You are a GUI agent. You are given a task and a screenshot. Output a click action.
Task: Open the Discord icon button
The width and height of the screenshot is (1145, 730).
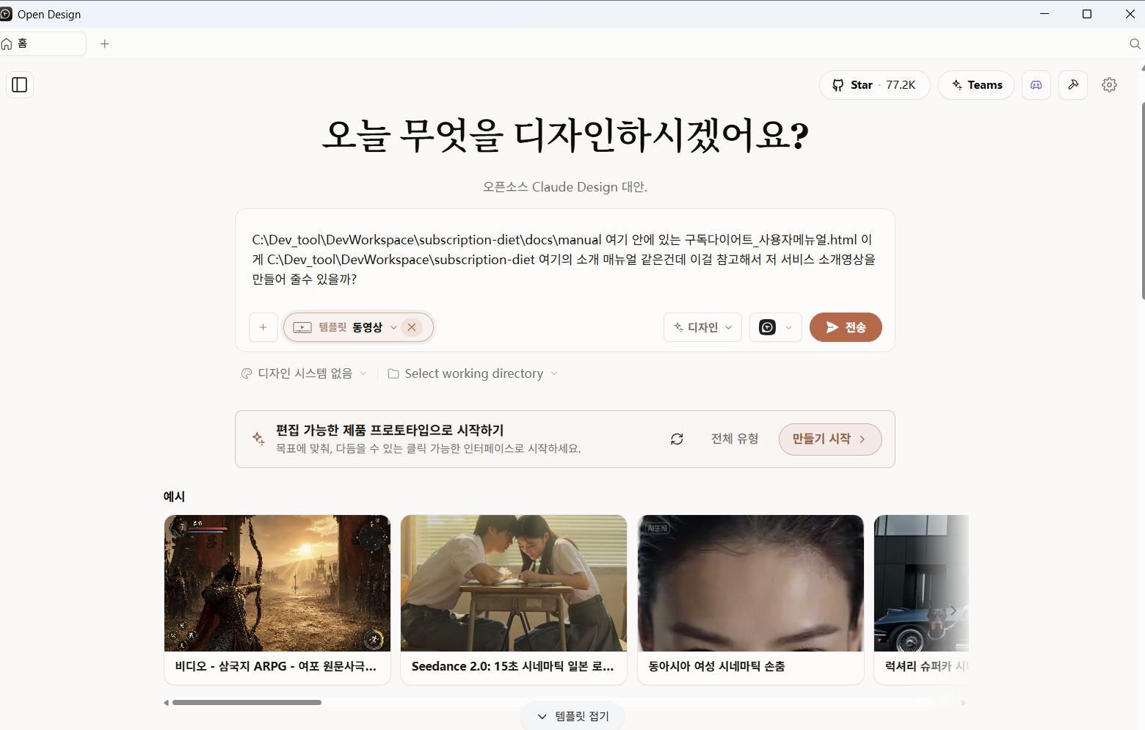click(x=1036, y=85)
